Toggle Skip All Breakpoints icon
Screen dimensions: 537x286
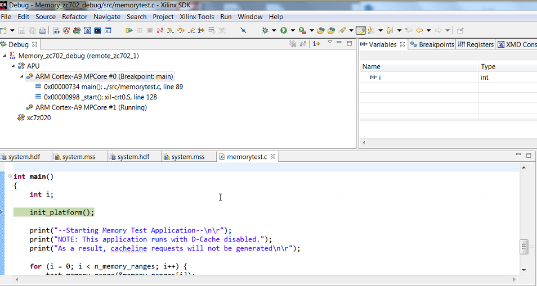pyautogui.click(x=243, y=30)
